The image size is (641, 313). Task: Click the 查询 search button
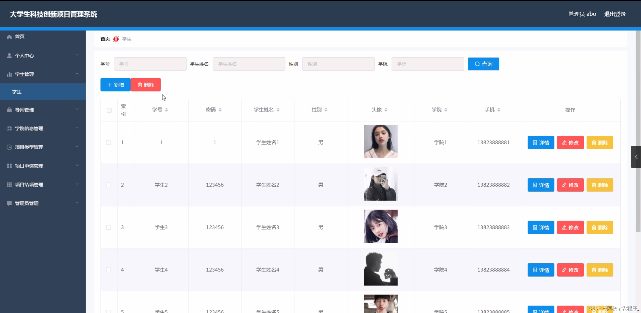coord(483,64)
